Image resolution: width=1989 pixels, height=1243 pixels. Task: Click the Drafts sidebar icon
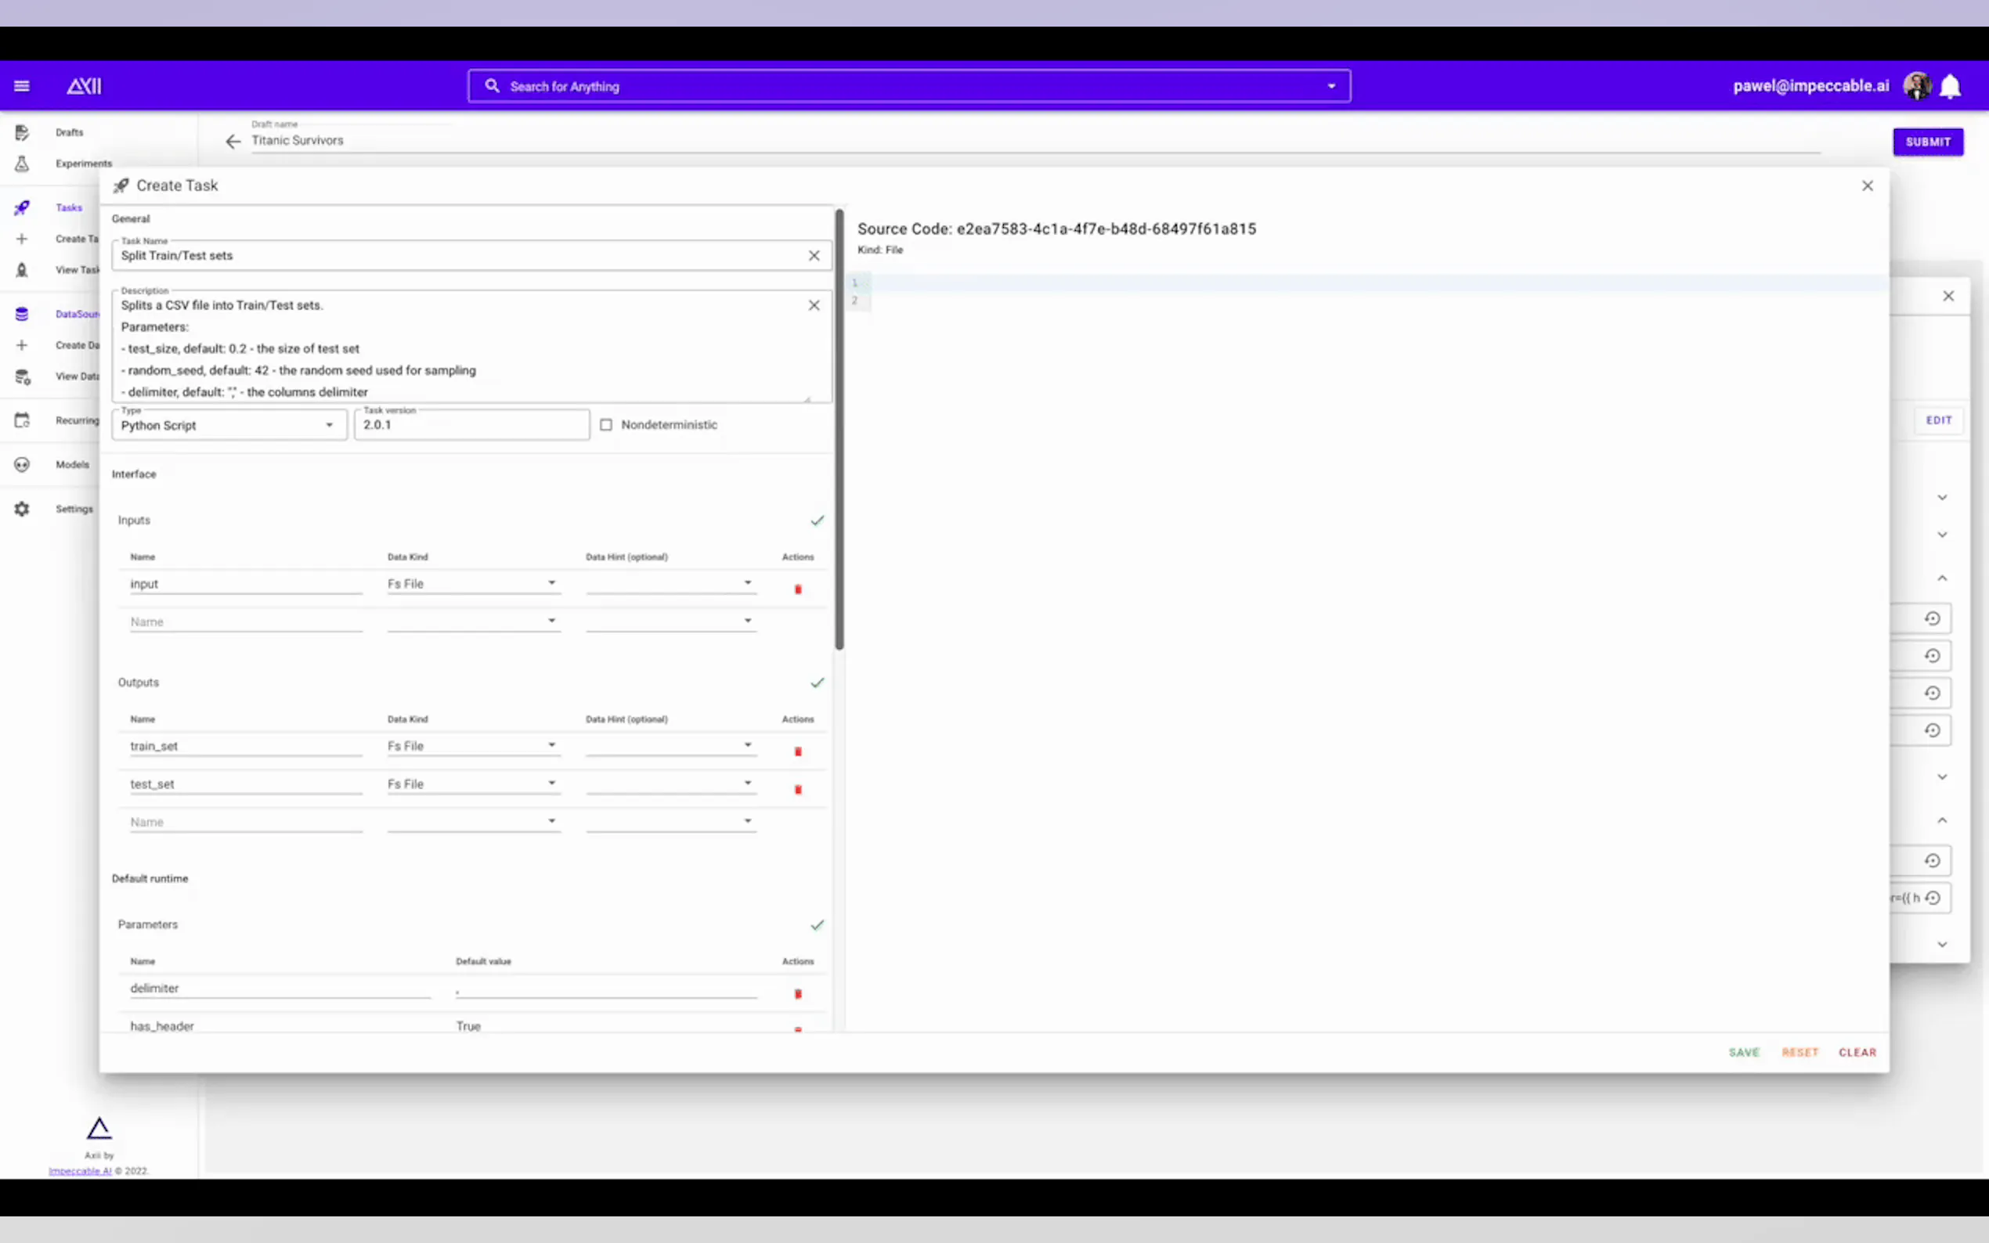[x=22, y=132]
